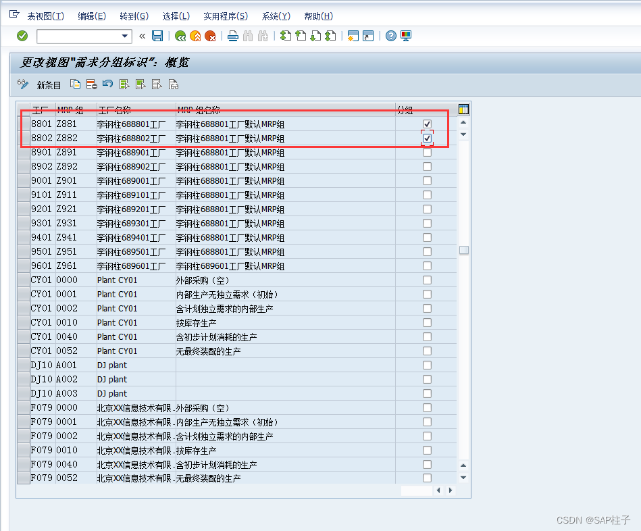Click the red Cancel icon
This screenshot has height=531, width=641.
[210, 36]
